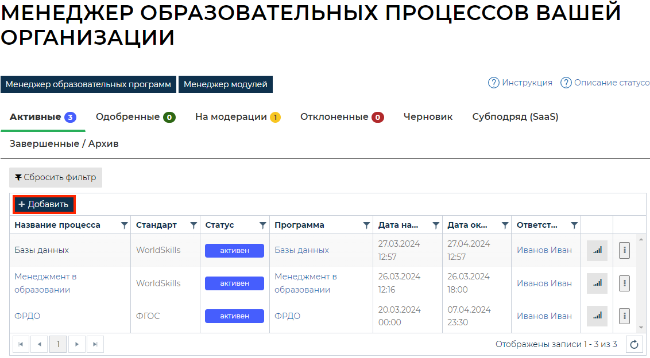Click the Добавить button

point(44,204)
